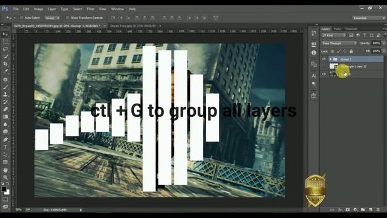387x218 pixels.
Task: Click the Opacity value field
Action: (x=376, y=43)
